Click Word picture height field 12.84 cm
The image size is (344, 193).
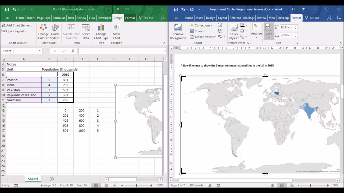(x=287, y=27)
